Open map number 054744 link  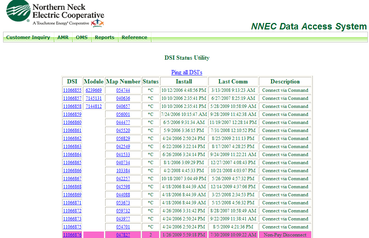point(123,90)
